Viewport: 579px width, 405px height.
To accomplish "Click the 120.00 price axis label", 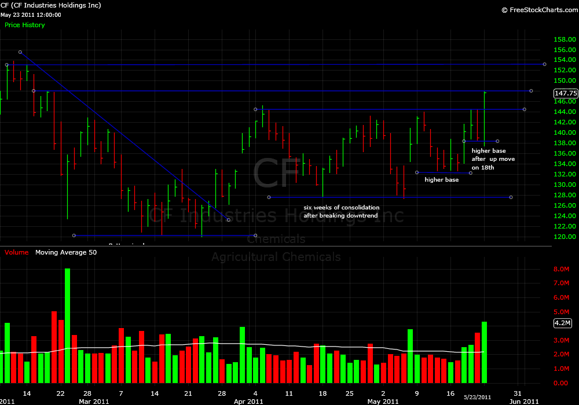I will (565, 237).
